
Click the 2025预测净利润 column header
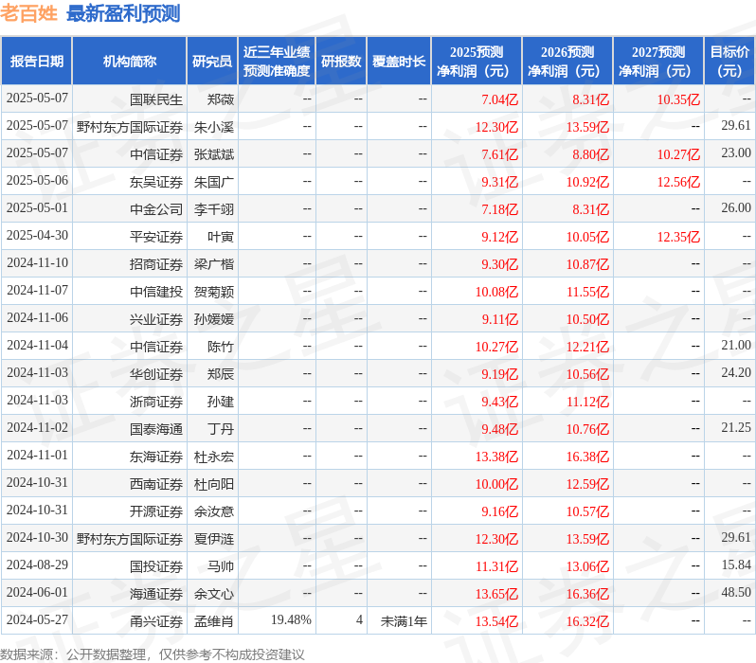tap(477, 62)
